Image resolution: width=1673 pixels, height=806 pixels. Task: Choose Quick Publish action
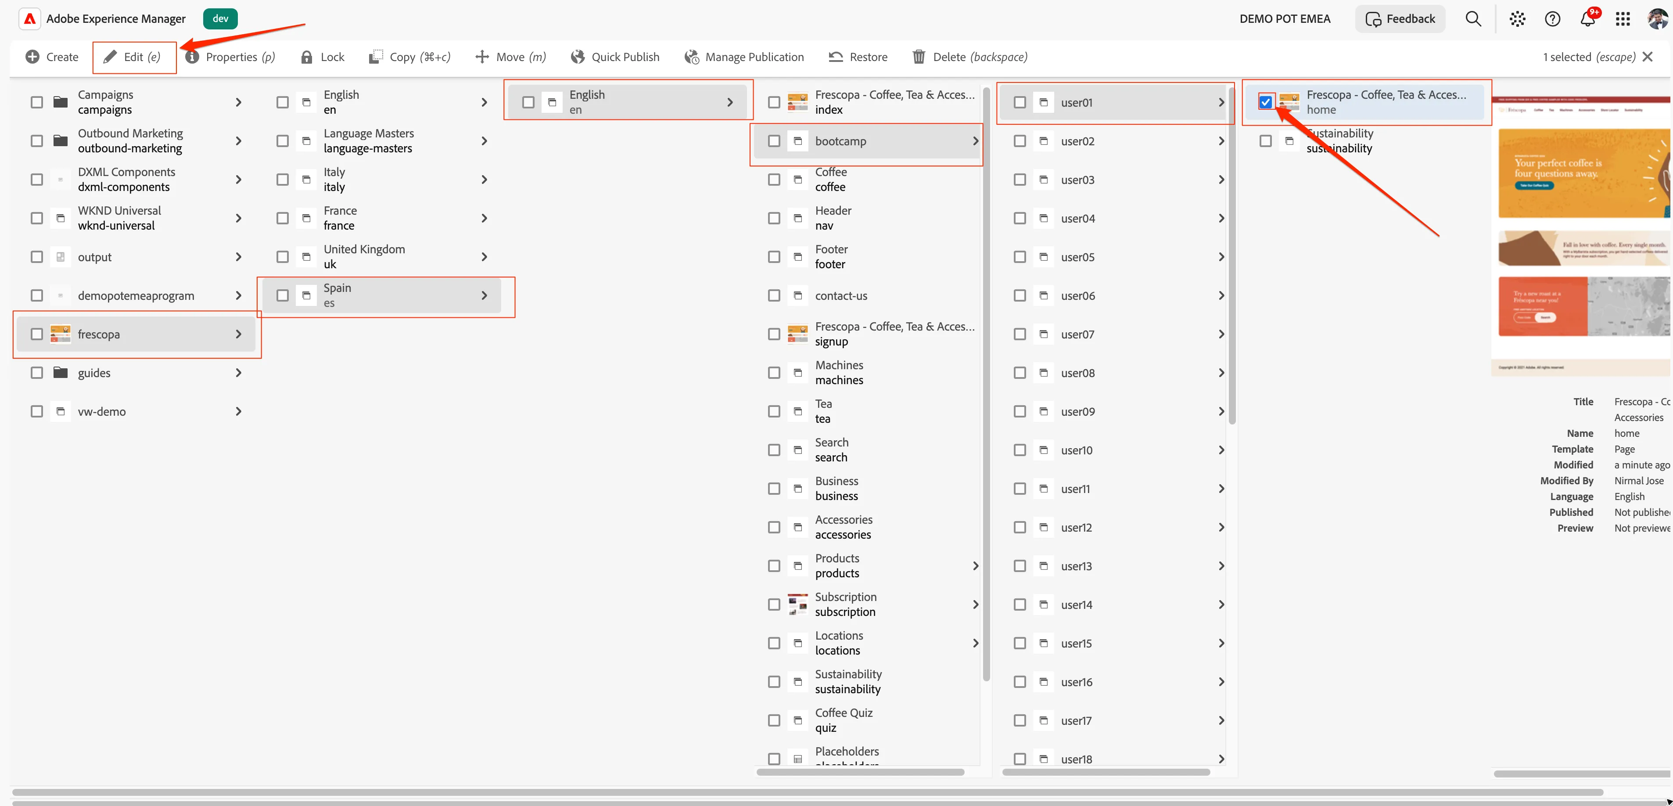615,57
